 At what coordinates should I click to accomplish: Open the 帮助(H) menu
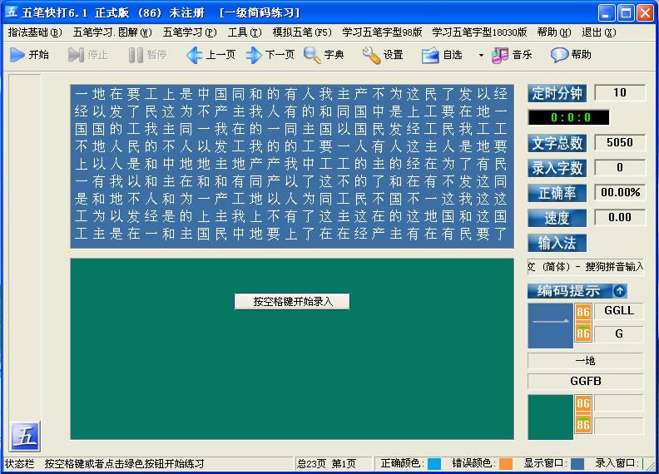click(x=554, y=32)
